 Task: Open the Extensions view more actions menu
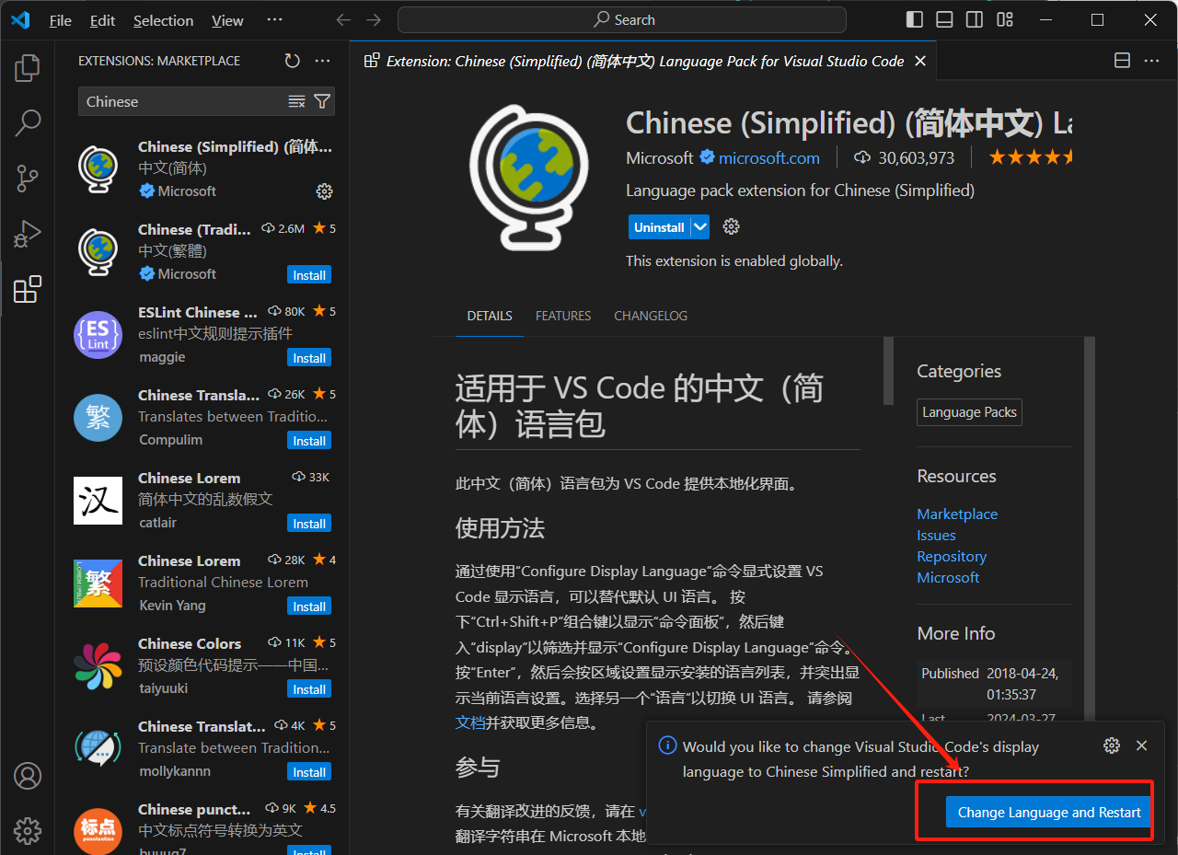[x=322, y=61]
